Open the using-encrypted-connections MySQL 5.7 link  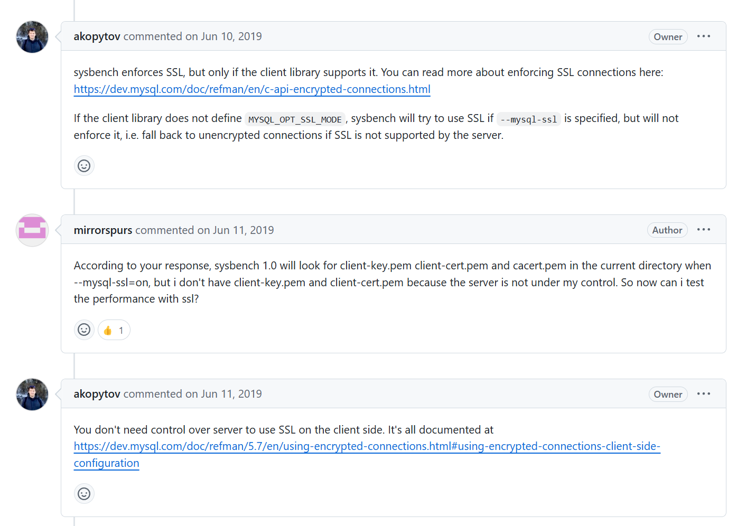click(367, 446)
